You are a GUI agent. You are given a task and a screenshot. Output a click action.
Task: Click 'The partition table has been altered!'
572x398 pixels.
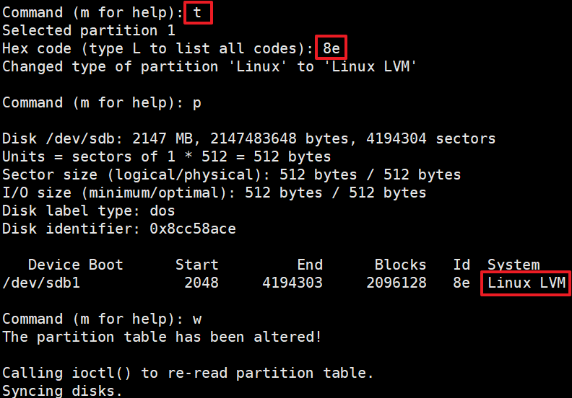162,337
